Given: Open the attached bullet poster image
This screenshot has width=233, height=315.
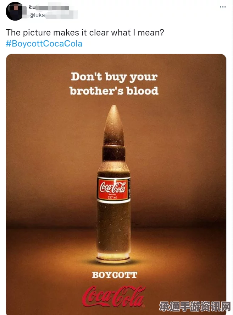Looking at the screenshot, I should click(x=116, y=184).
